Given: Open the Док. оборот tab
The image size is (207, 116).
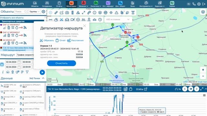Looking at the screenshot, I should (x=120, y=4).
